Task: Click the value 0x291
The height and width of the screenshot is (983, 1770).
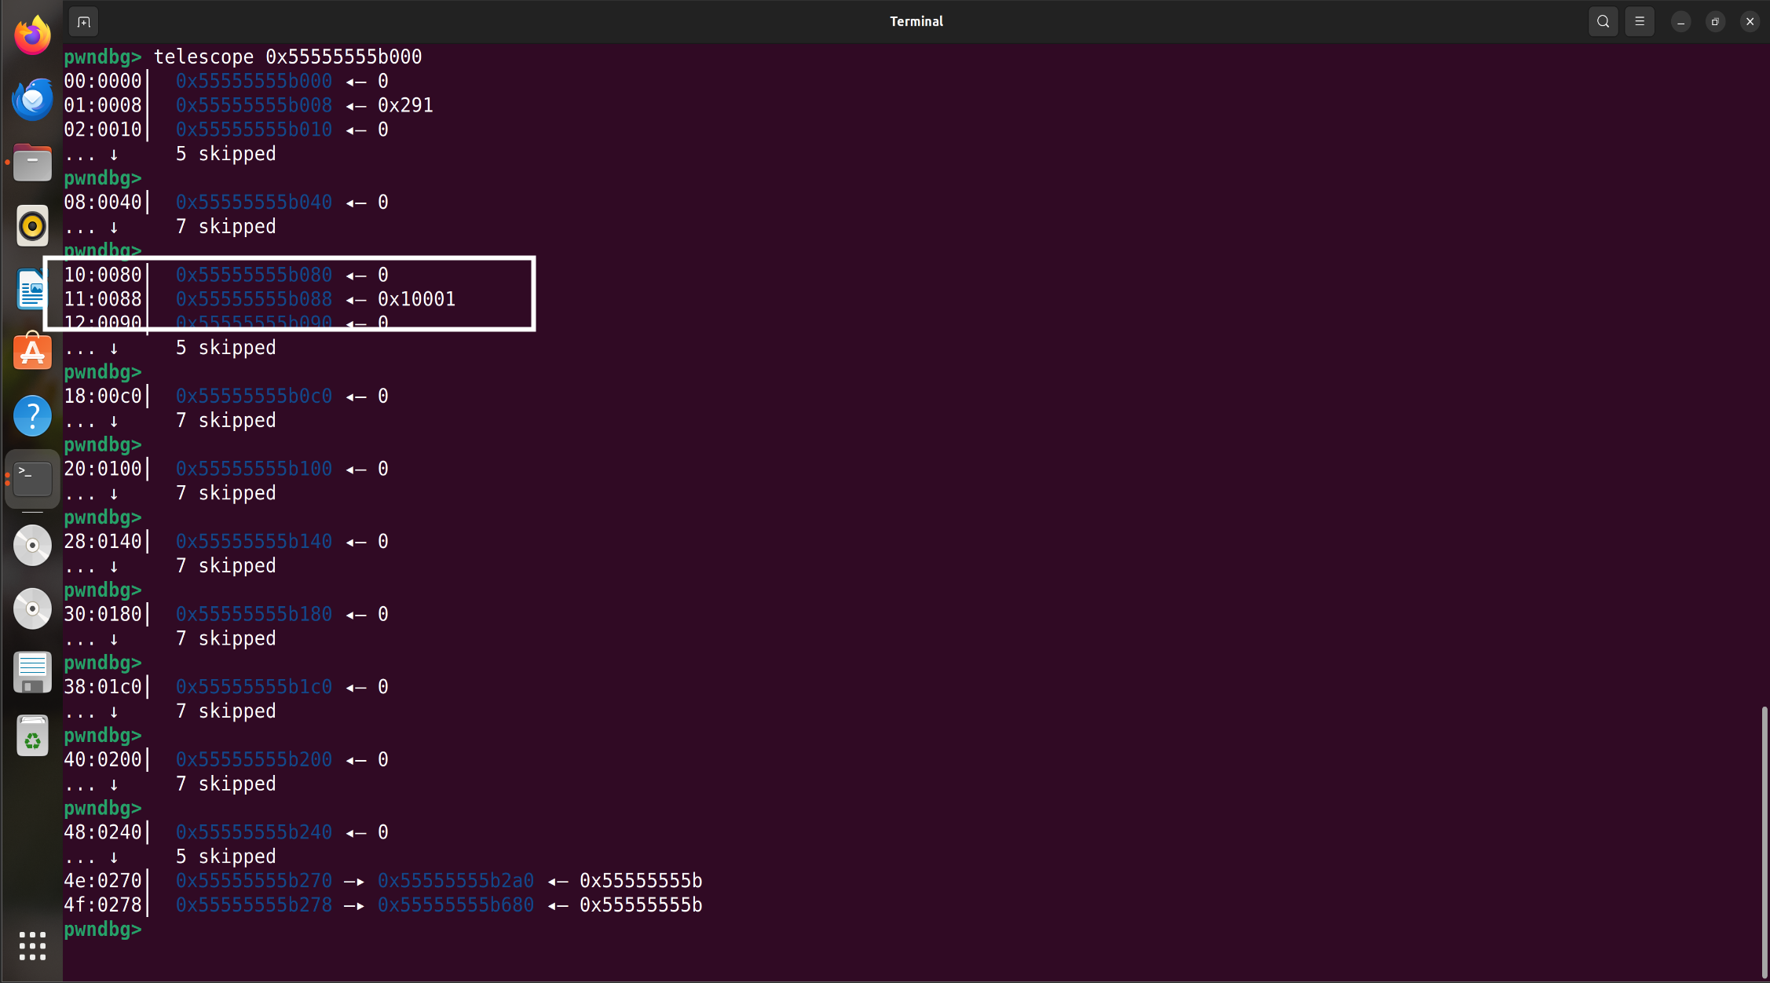Action: click(405, 105)
